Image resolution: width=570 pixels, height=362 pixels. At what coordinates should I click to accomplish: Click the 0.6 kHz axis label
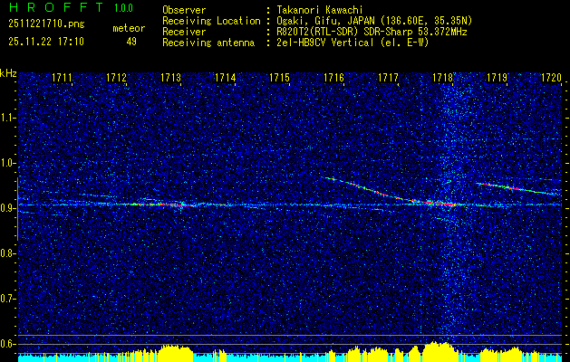[x=7, y=344]
